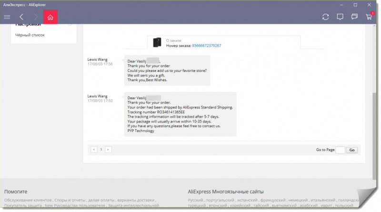Click timestamp 17/08/03 17:56
Image resolution: width=381 pixels, height=212 pixels.
click(100, 64)
